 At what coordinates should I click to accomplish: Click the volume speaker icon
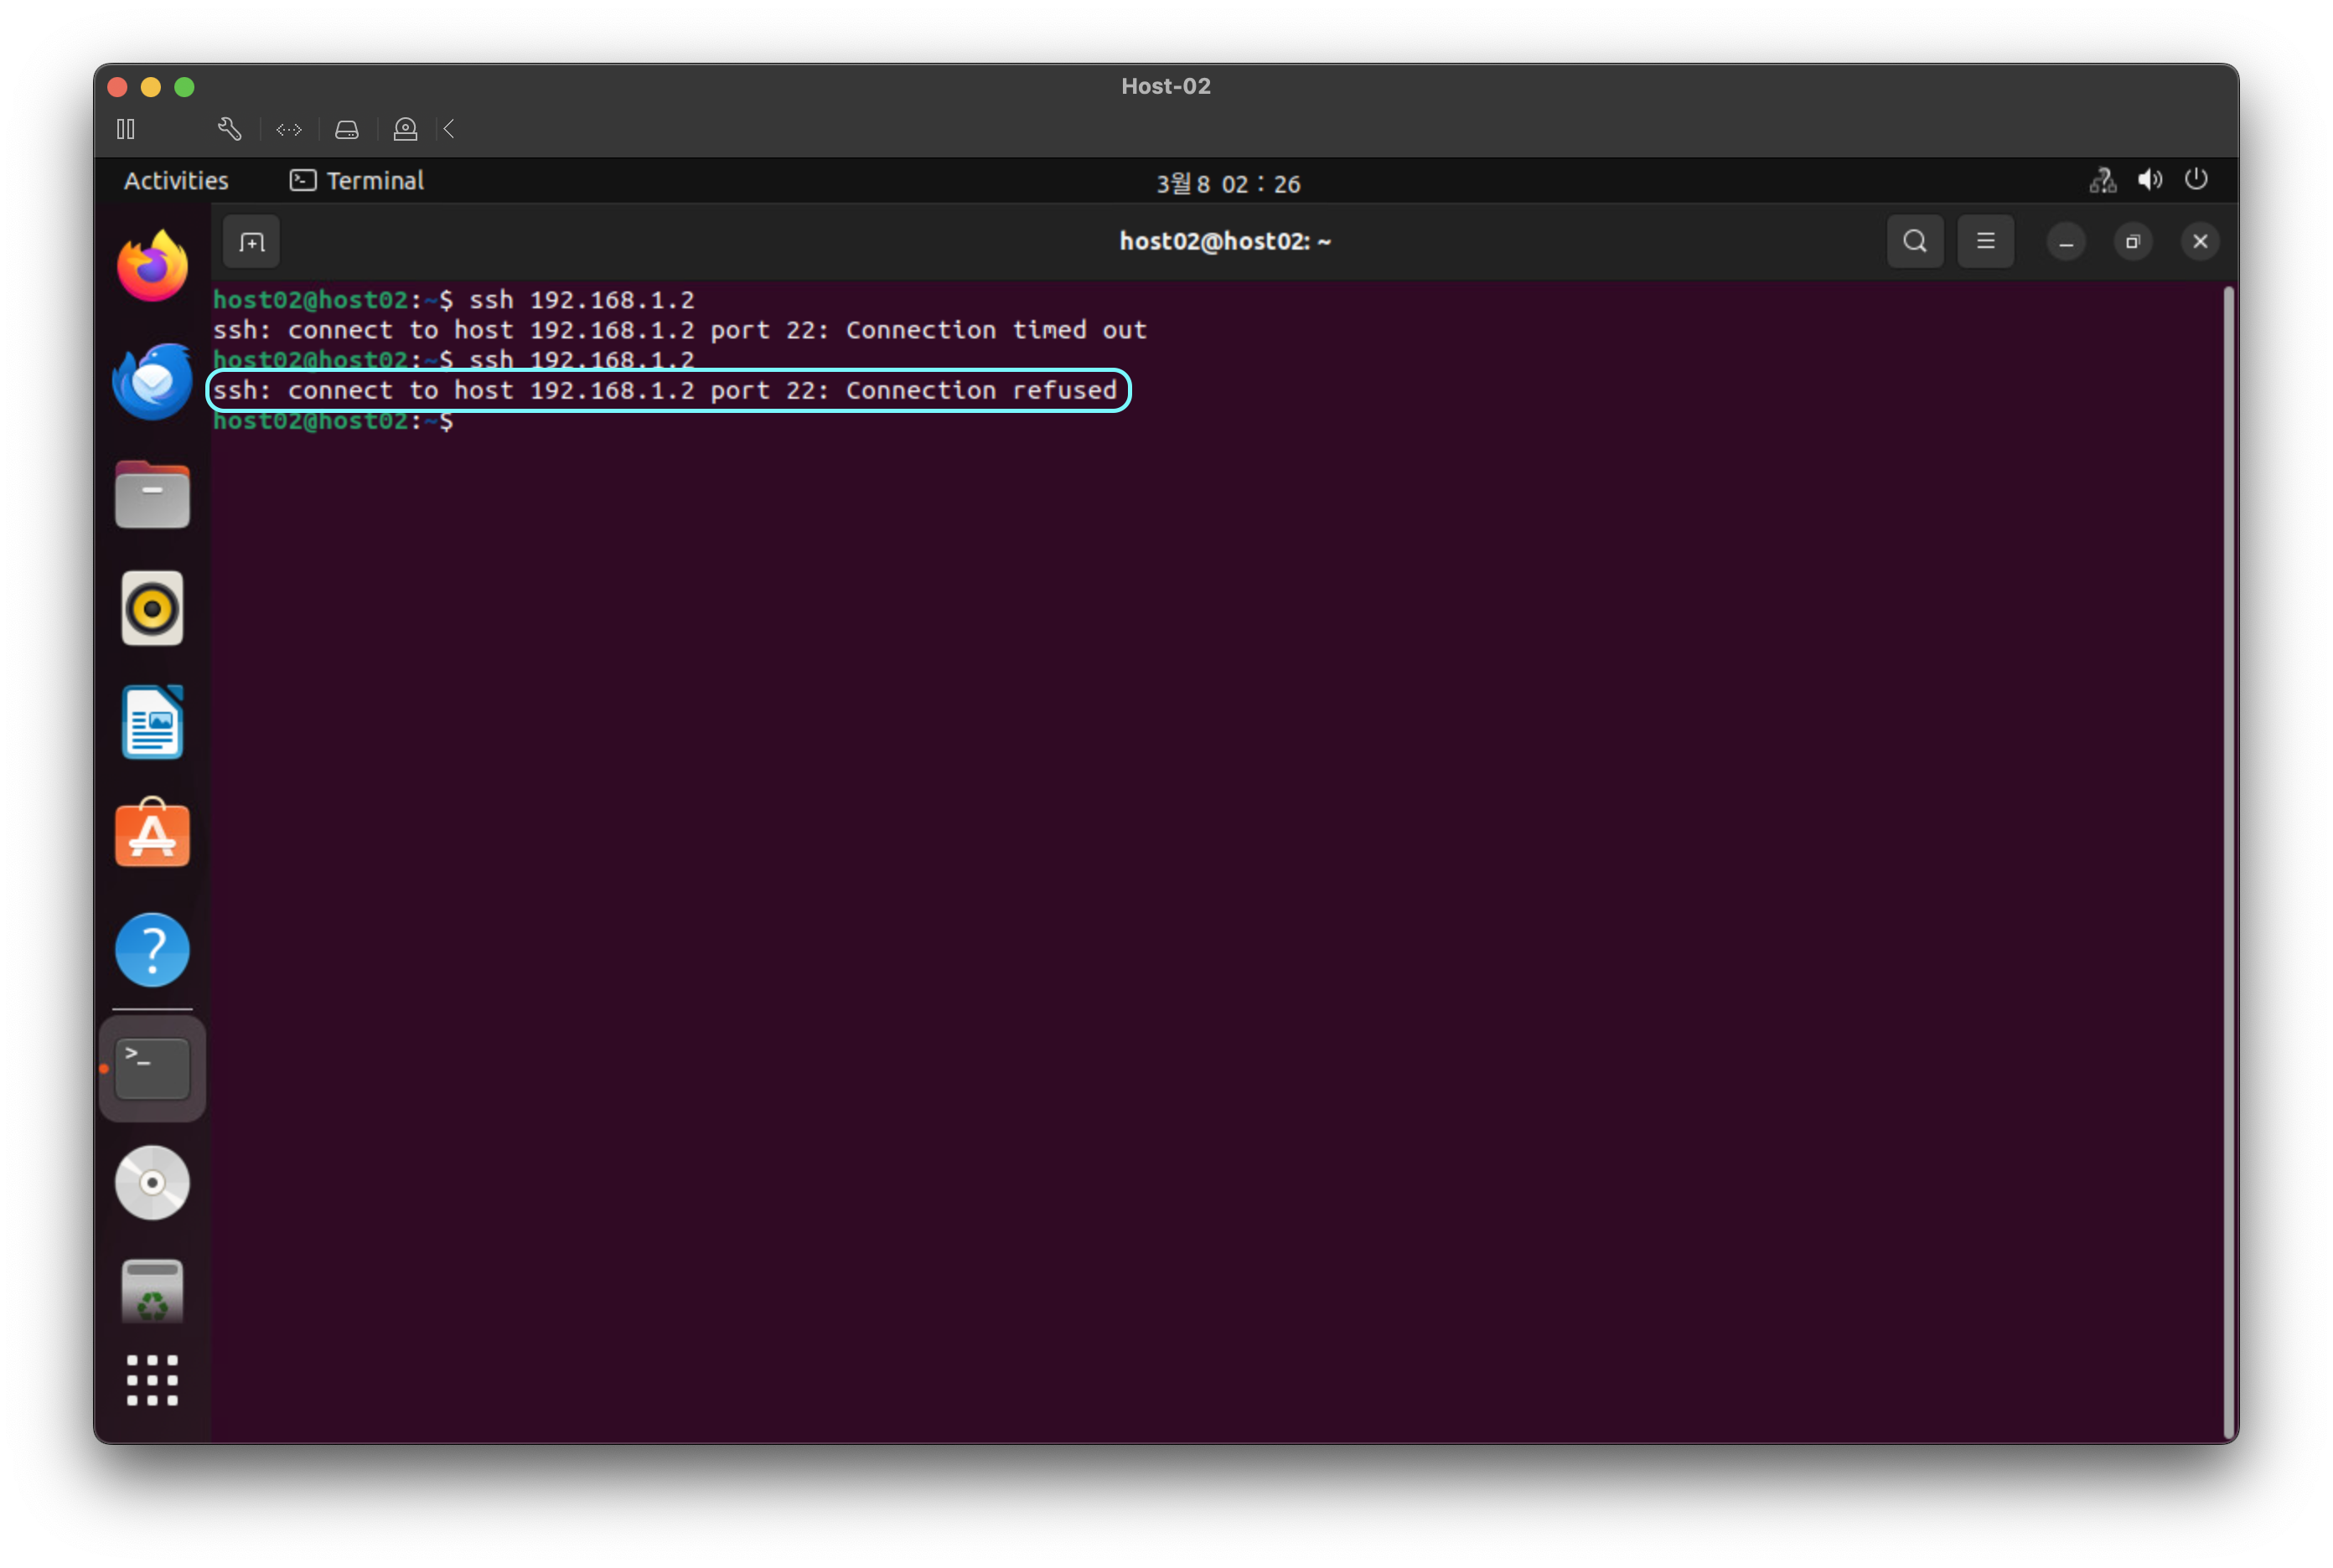[2149, 180]
